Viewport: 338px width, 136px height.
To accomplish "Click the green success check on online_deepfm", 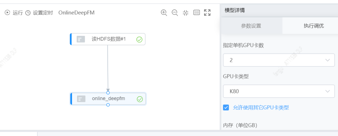I will [140, 99].
